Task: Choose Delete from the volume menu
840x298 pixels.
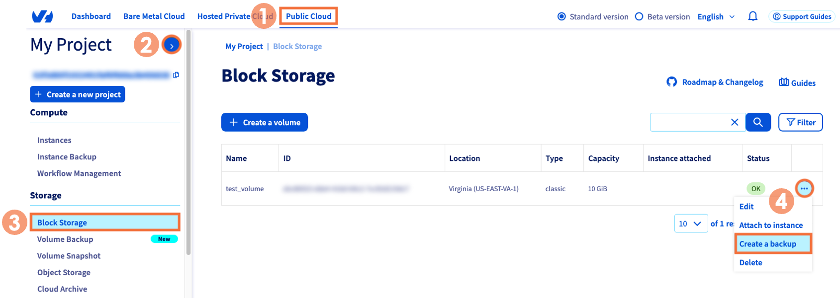Action: [750, 263]
